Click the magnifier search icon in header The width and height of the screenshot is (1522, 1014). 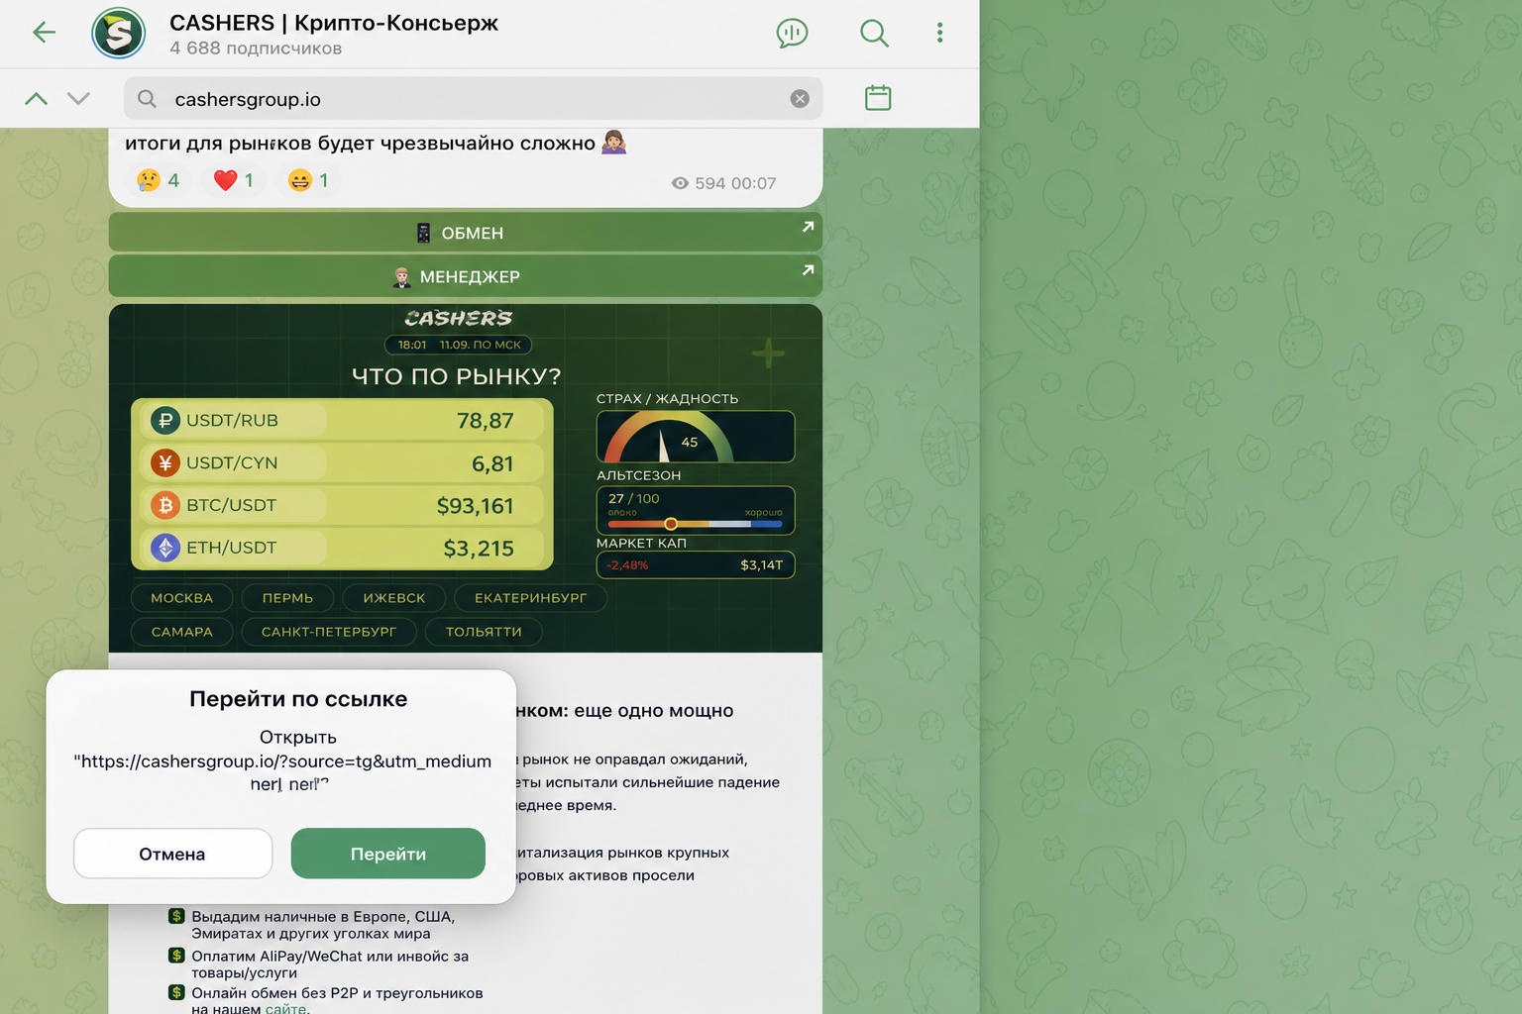click(x=874, y=33)
